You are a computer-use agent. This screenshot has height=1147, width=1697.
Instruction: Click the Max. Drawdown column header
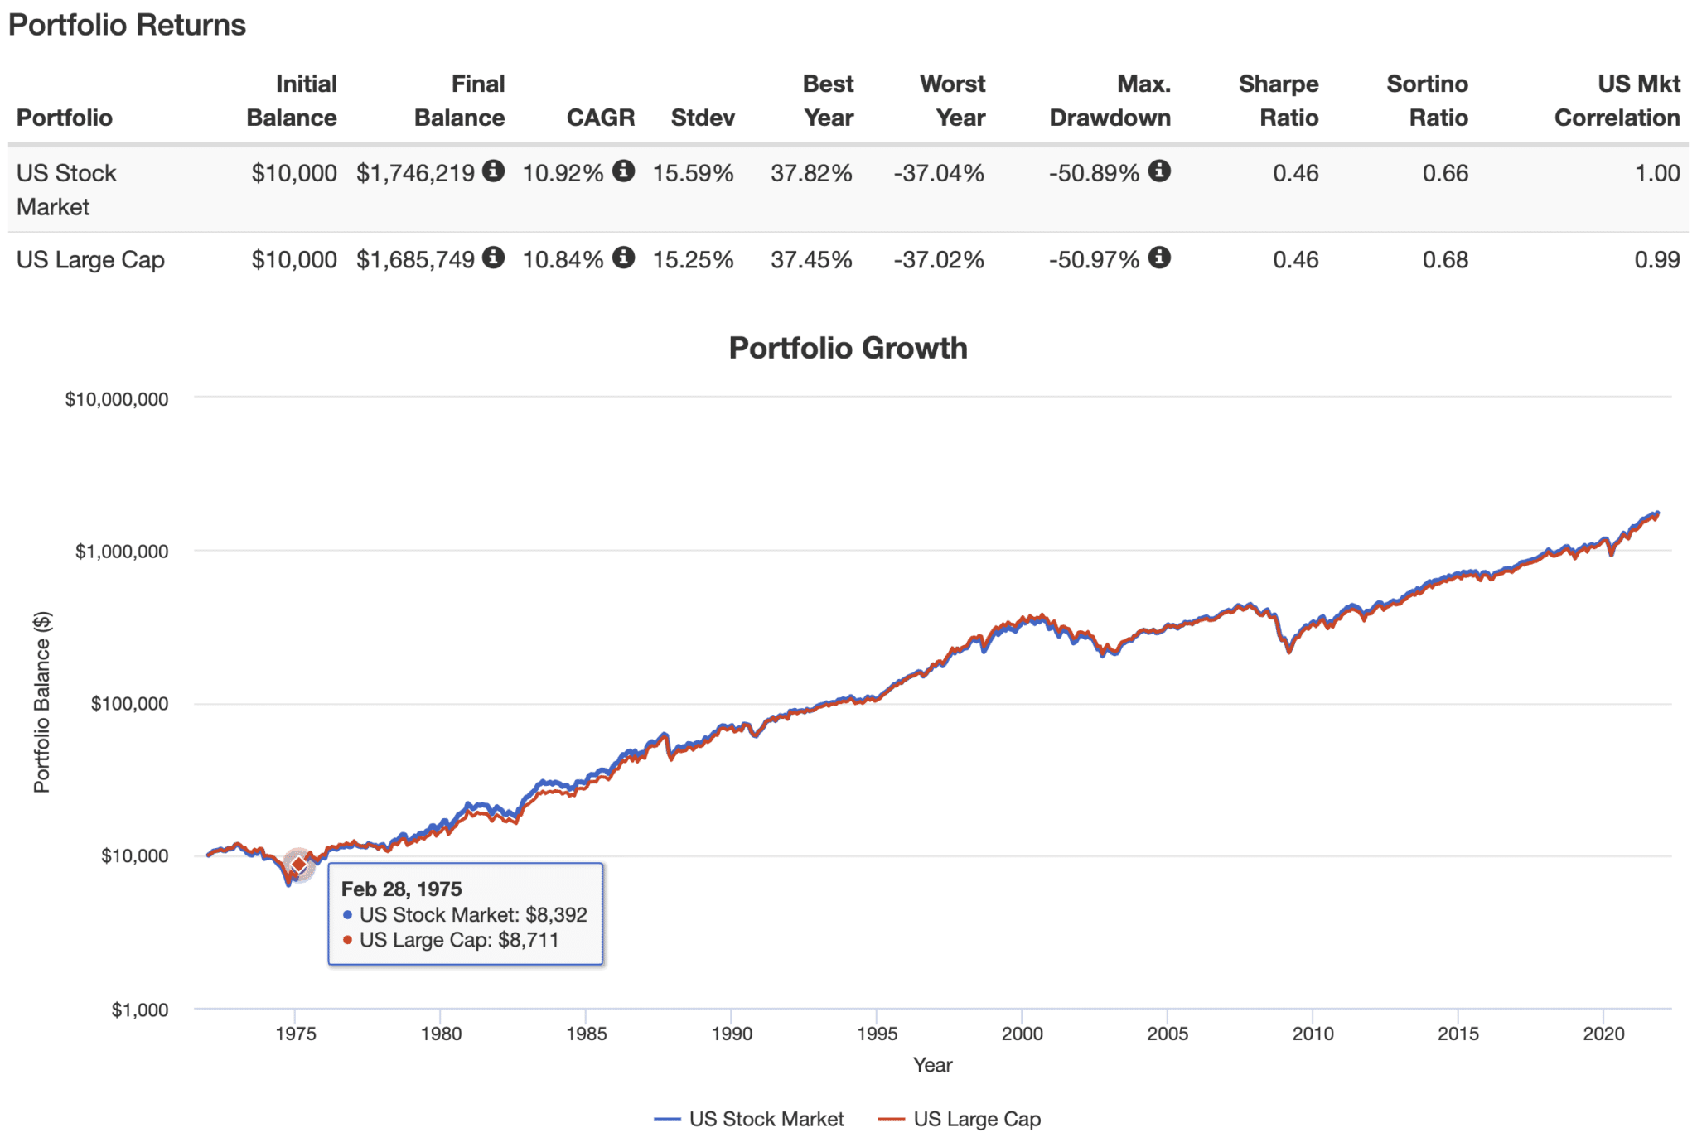coord(1110,100)
